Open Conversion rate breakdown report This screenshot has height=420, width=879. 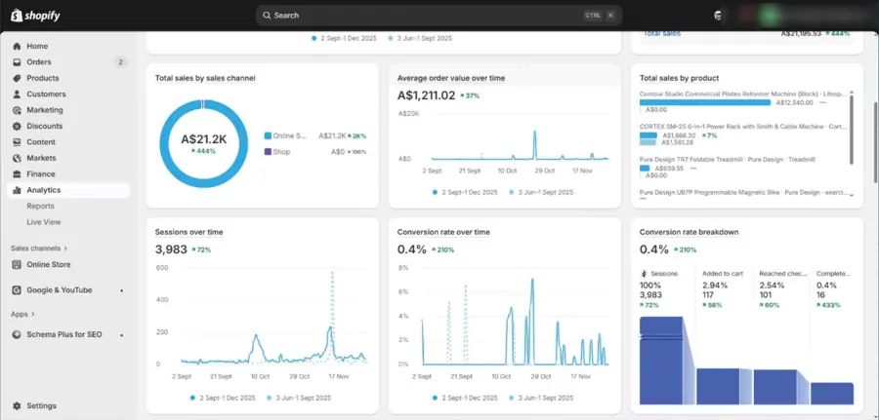(689, 232)
